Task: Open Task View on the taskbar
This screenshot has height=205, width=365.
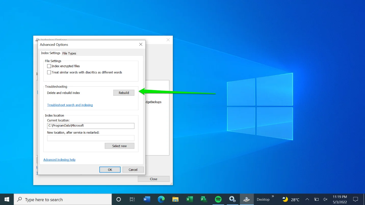Action: coord(132,199)
